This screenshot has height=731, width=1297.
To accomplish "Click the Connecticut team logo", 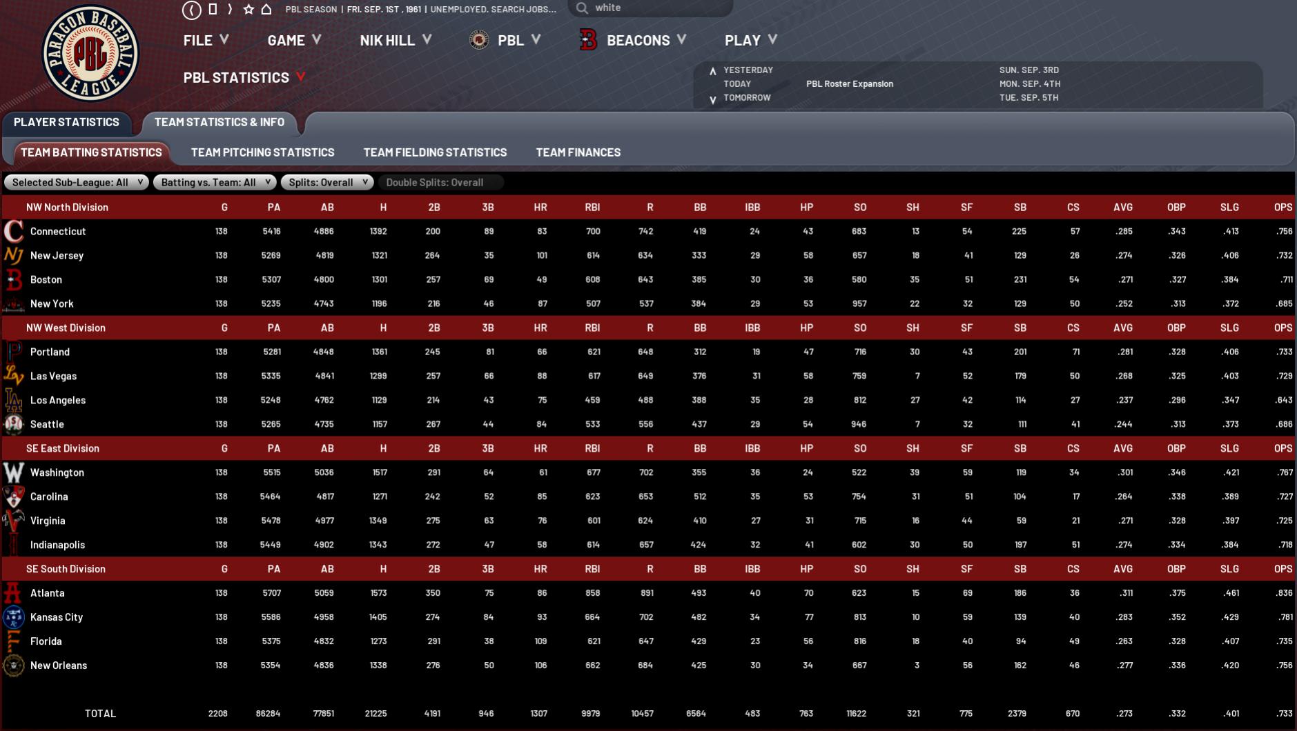I will point(13,231).
